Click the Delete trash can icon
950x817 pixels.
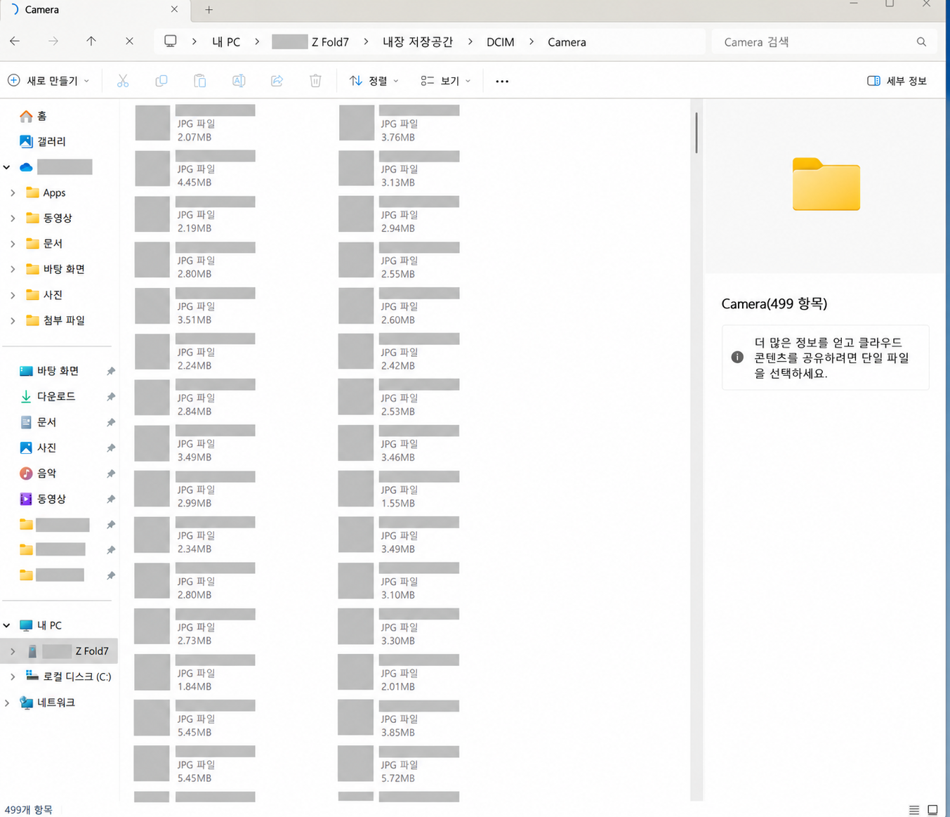pyautogui.click(x=315, y=81)
